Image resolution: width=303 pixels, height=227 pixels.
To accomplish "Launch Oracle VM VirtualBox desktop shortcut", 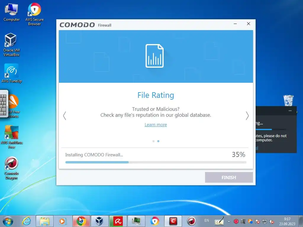I will coord(12,45).
